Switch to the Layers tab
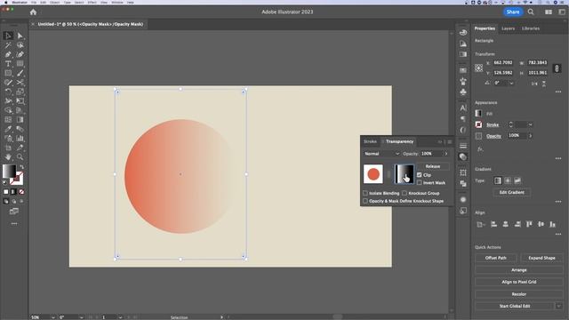The image size is (569, 320). click(508, 28)
